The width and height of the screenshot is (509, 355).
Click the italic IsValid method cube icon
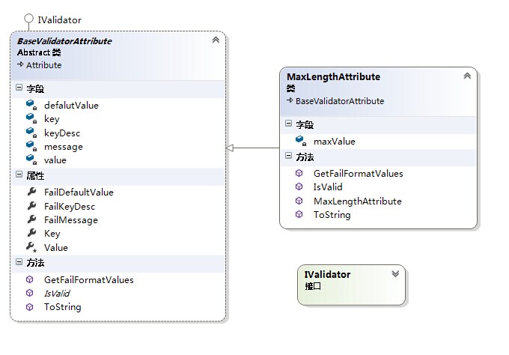point(29,293)
